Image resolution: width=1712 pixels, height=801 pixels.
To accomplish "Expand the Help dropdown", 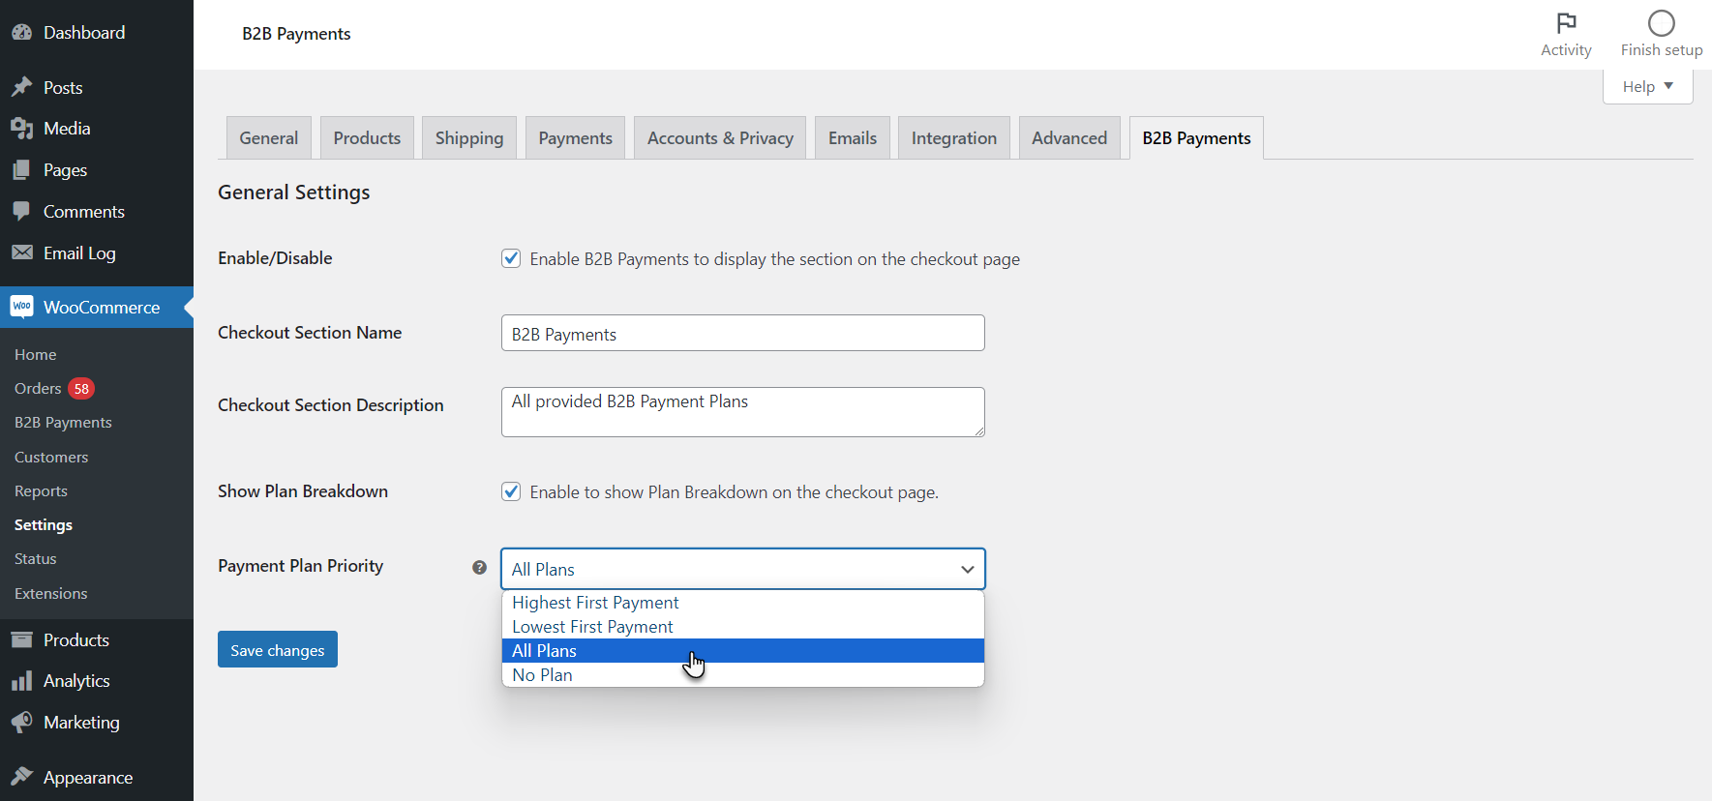I will click(1647, 86).
